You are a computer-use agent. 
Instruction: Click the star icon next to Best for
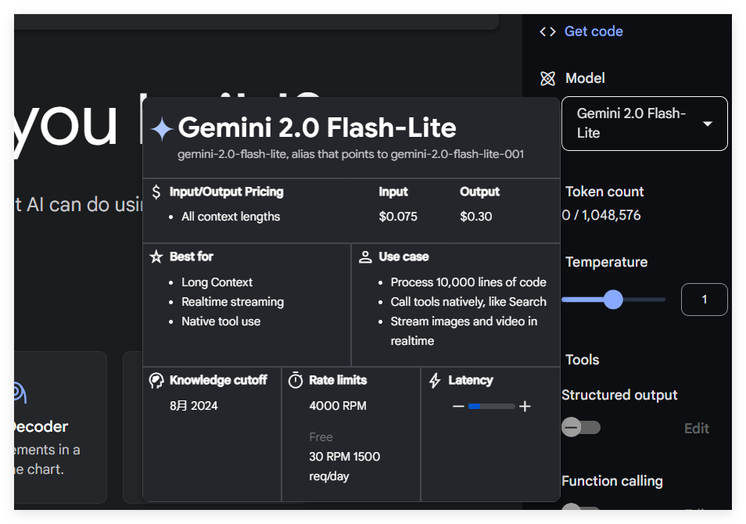(x=156, y=256)
